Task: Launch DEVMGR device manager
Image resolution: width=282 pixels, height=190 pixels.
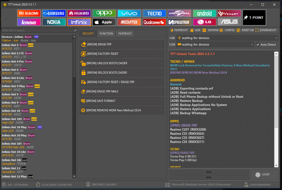Action: 211,30
